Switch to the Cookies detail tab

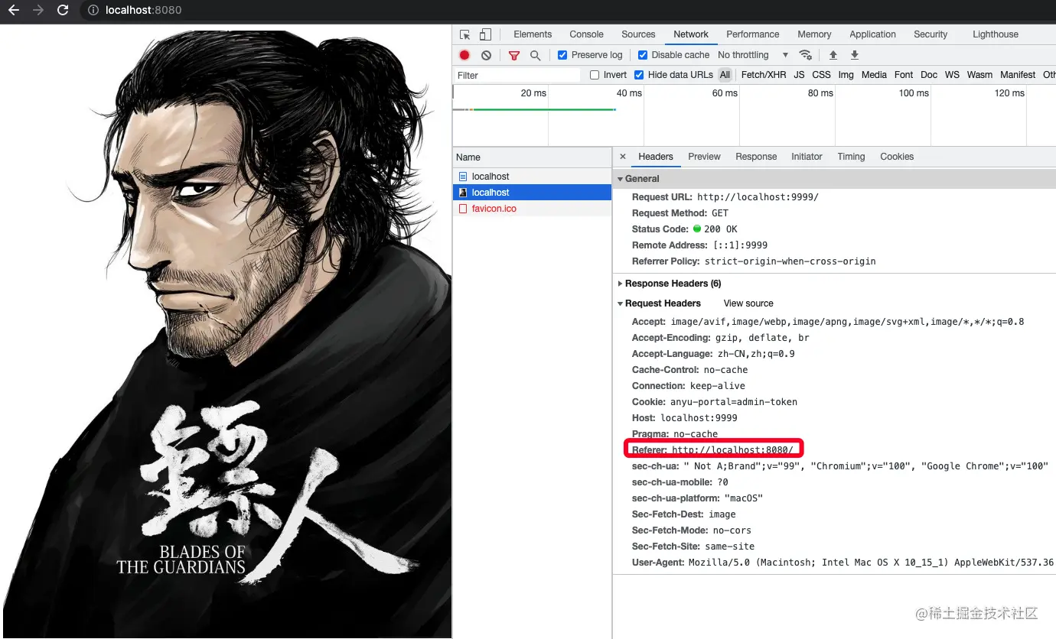897,157
